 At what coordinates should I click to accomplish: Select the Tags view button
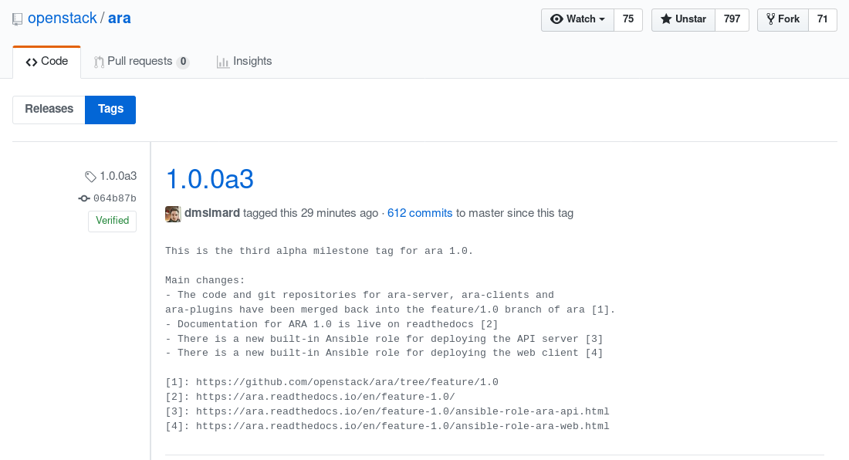110,110
